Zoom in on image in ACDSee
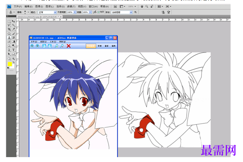Image resolution: width=243 pixels, height=162 pixels. (x=56, y=46)
